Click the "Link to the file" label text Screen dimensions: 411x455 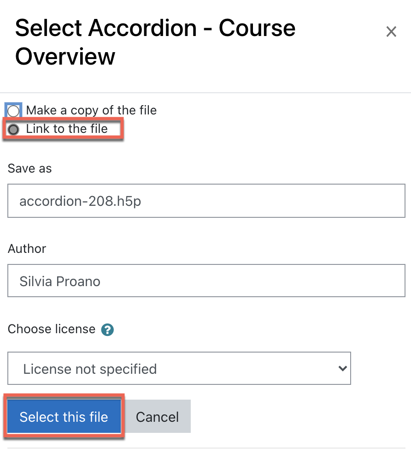point(67,129)
